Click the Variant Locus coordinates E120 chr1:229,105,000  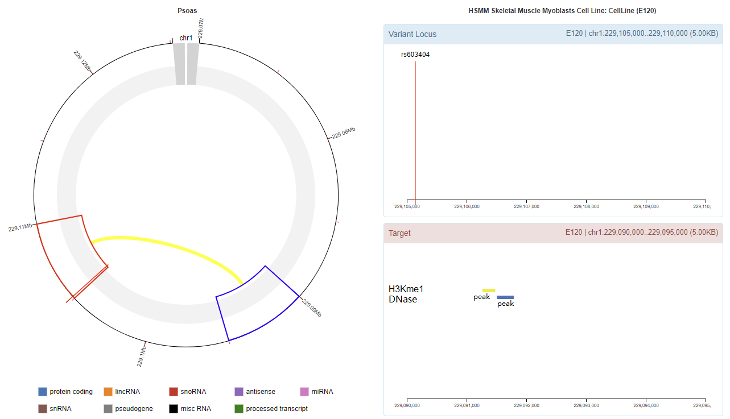click(x=642, y=34)
